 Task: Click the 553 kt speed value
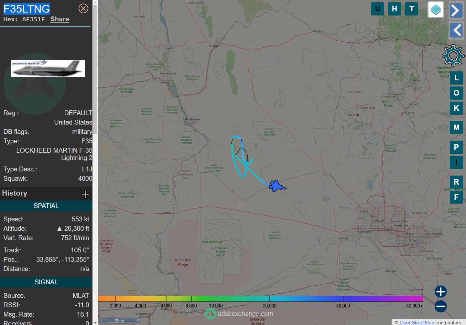pos(80,219)
